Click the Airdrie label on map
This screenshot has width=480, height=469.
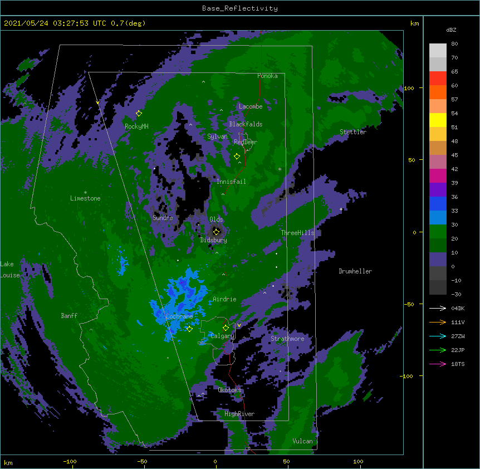coord(224,299)
